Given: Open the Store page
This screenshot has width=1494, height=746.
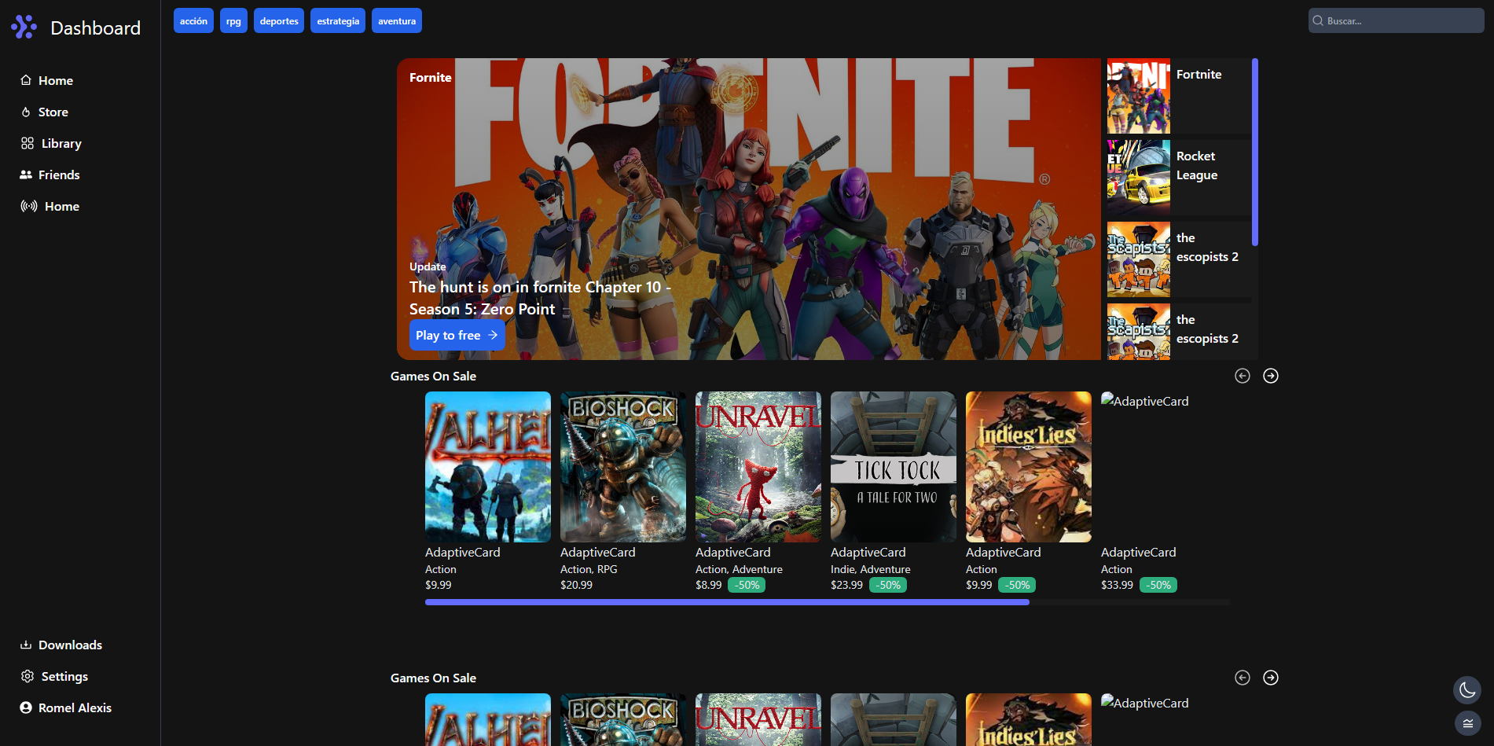Looking at the screenshot, I should point(44,112).
